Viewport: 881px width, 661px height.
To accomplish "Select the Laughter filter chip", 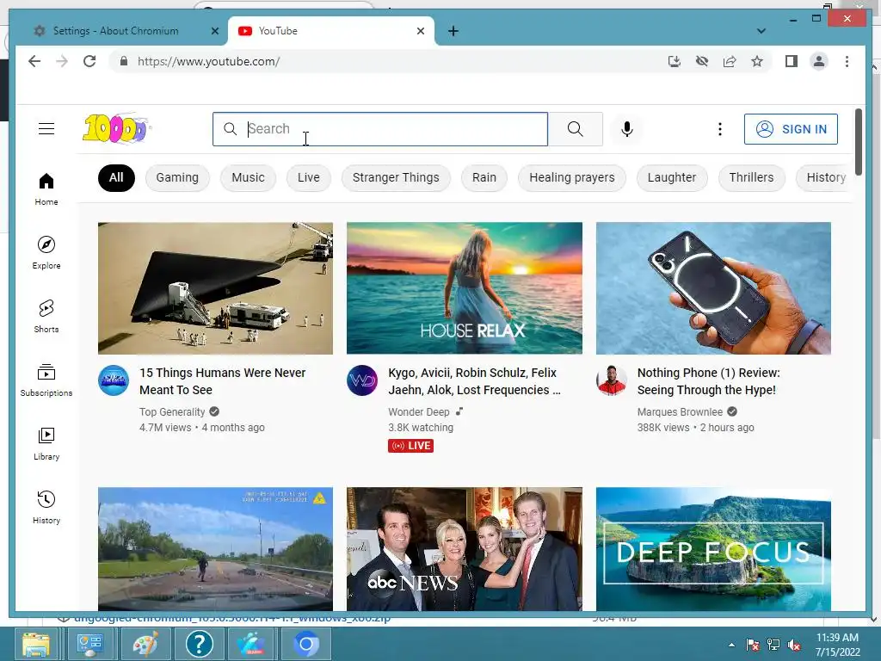I will [671, 177].
